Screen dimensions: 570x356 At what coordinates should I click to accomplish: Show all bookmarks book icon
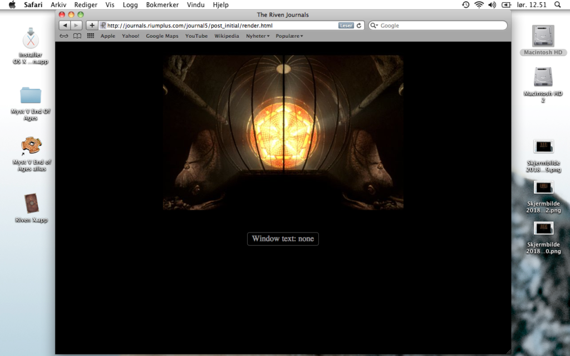tap(77, 36)
